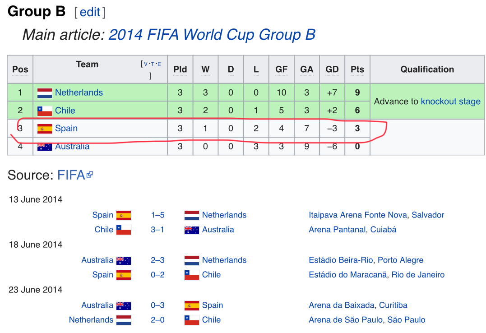Click the Netherlands flag in standings table

(x=45, y=92)
